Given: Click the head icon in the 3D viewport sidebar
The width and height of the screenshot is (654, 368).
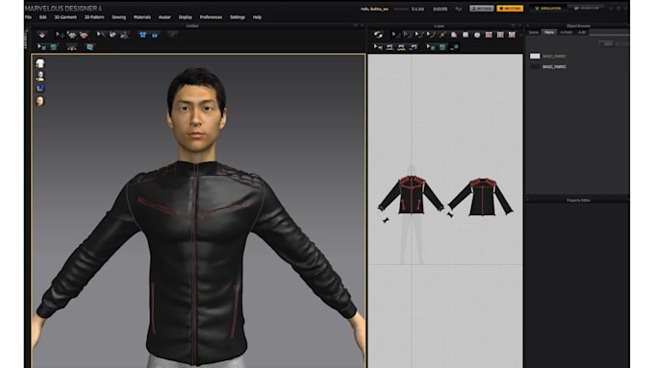Looking at the screenshot, I should coord(40,101).
